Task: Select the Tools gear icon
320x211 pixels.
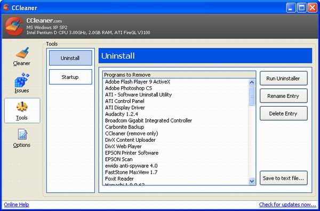Action: click(x=22, y=107)
